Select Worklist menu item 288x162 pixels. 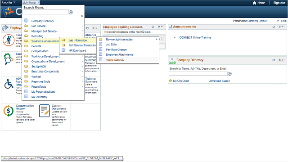[x=36, y=76]
